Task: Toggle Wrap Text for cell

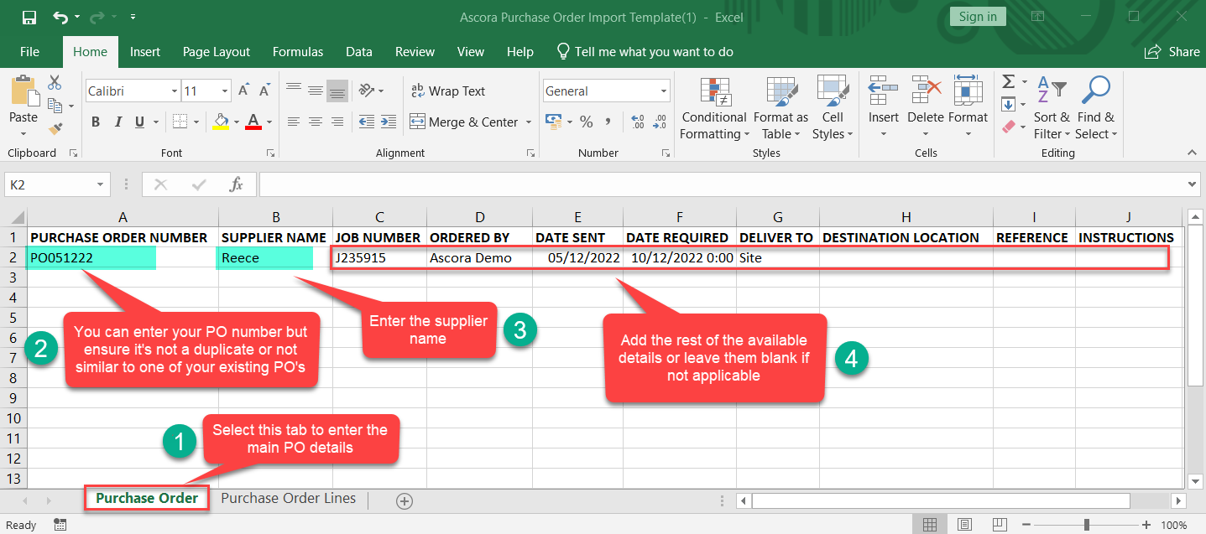Action: [447, 91]
